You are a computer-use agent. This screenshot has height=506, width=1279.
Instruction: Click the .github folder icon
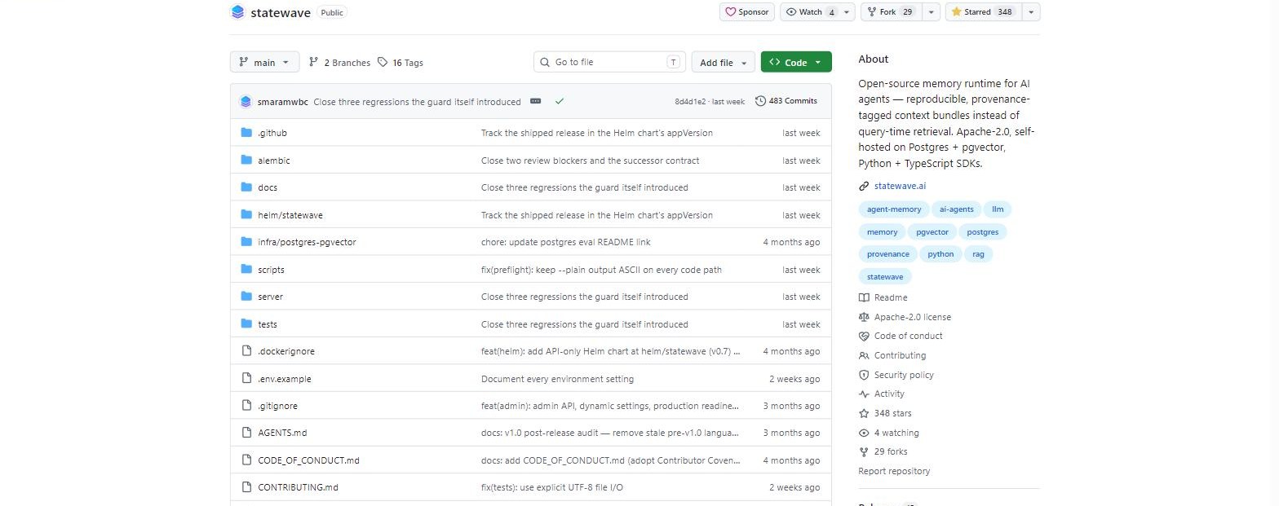[246, 133]
